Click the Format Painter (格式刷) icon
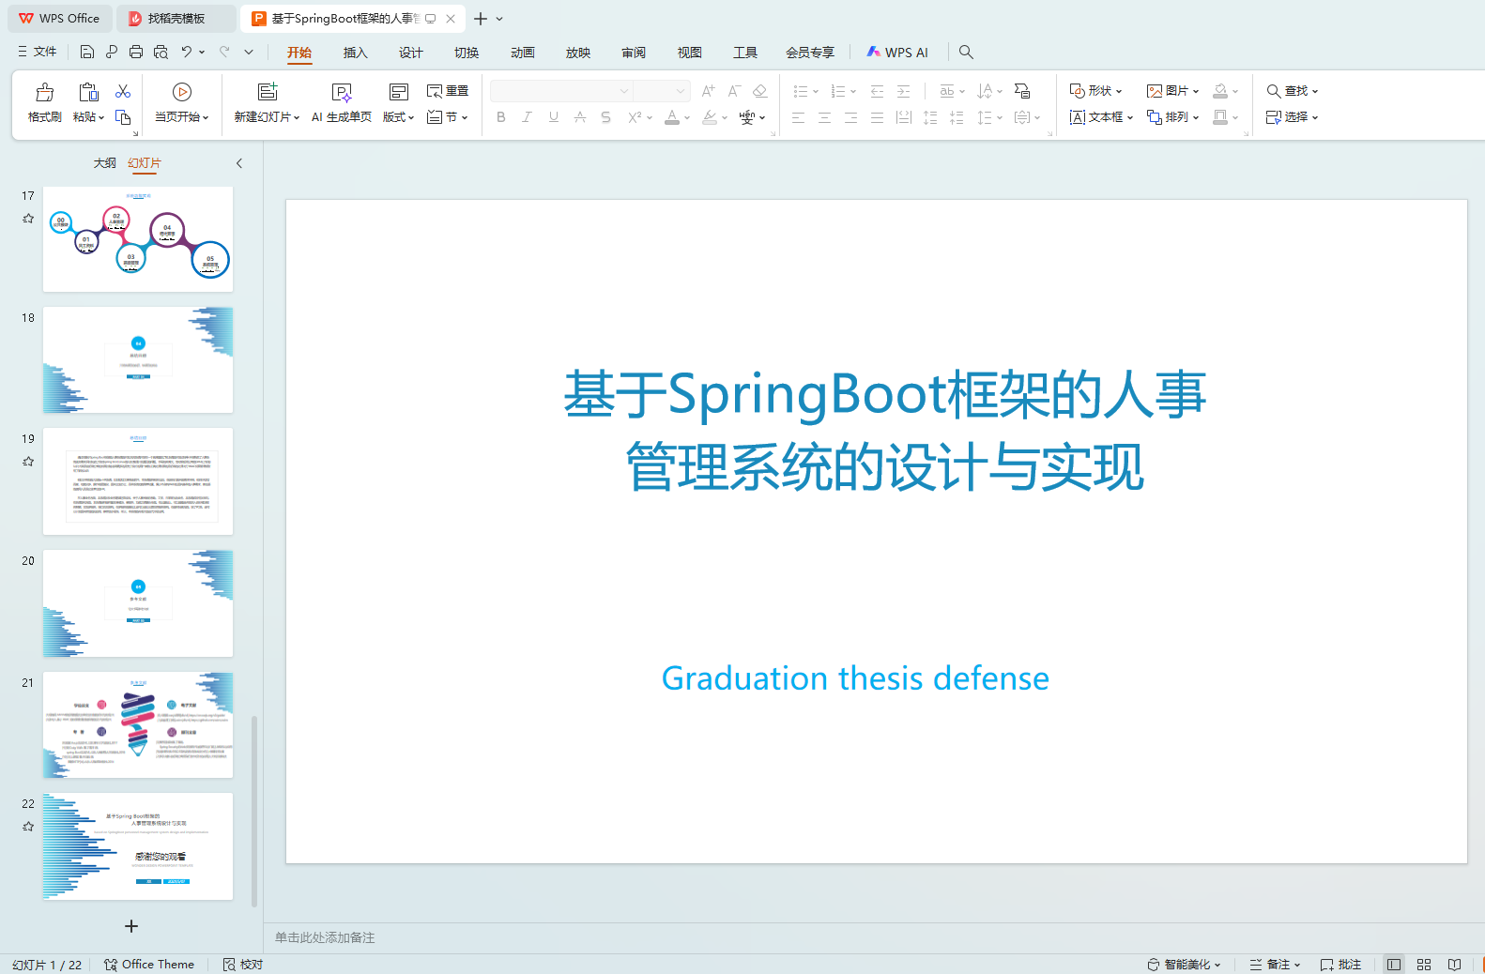 (44, 93)
